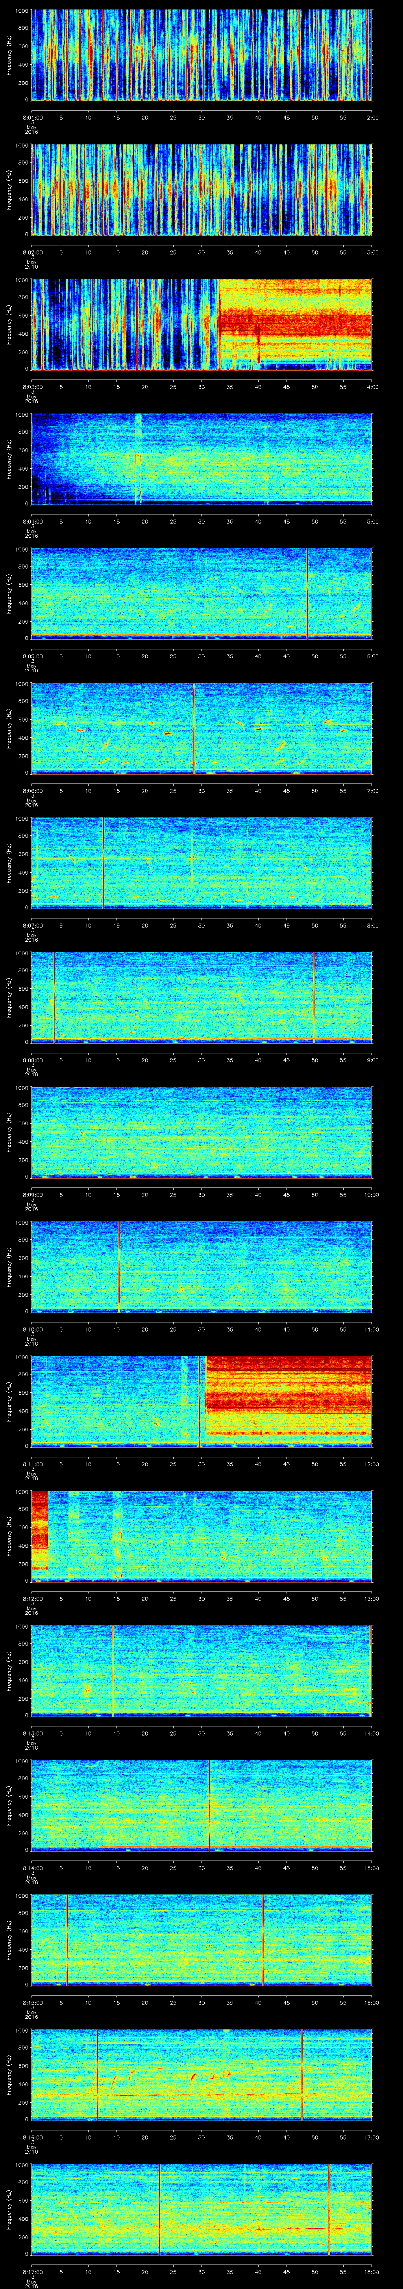This screenshot has height=2289, width=403.
Task: Click the 8:10:00 start time label
Action: click(x=32, y=1329)
